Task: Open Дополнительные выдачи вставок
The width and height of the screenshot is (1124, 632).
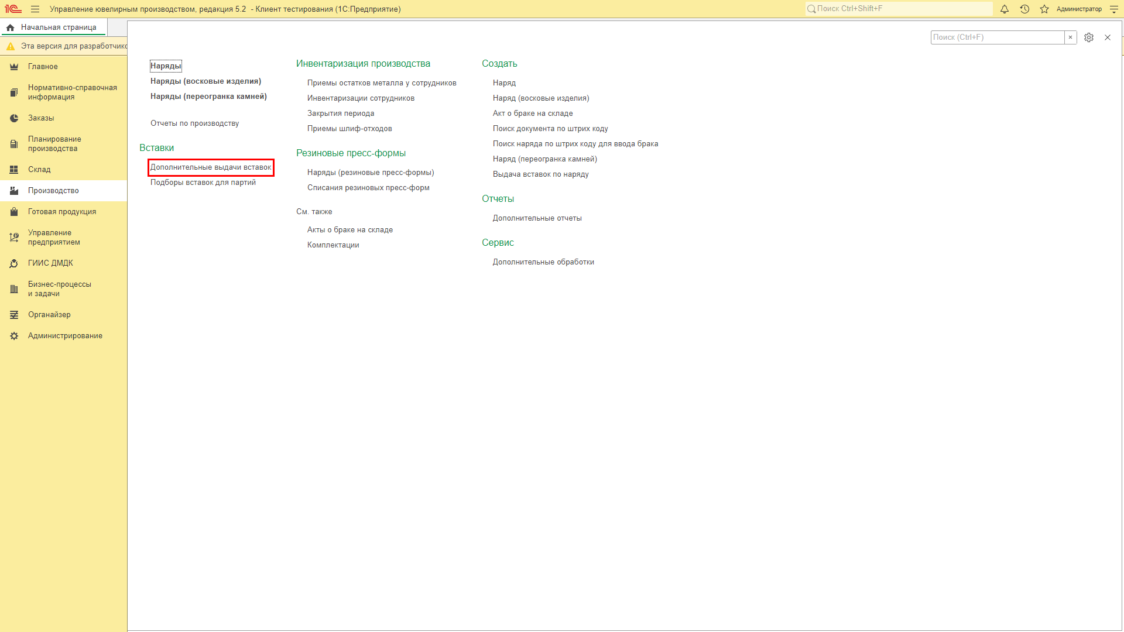Action: (211, 167)
